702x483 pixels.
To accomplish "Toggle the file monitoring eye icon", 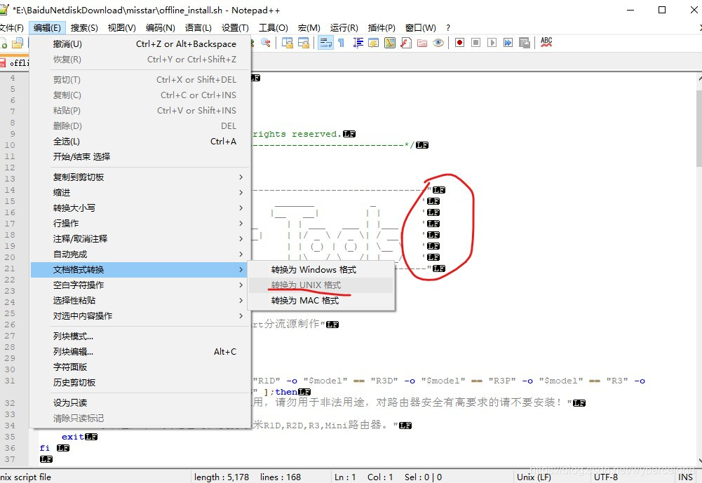I will coord(438,43).
